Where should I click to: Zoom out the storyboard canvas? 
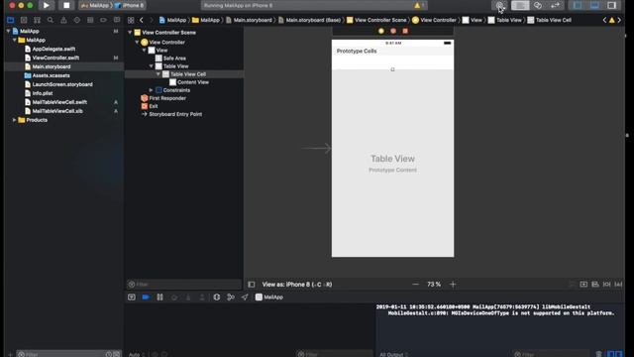415,285
